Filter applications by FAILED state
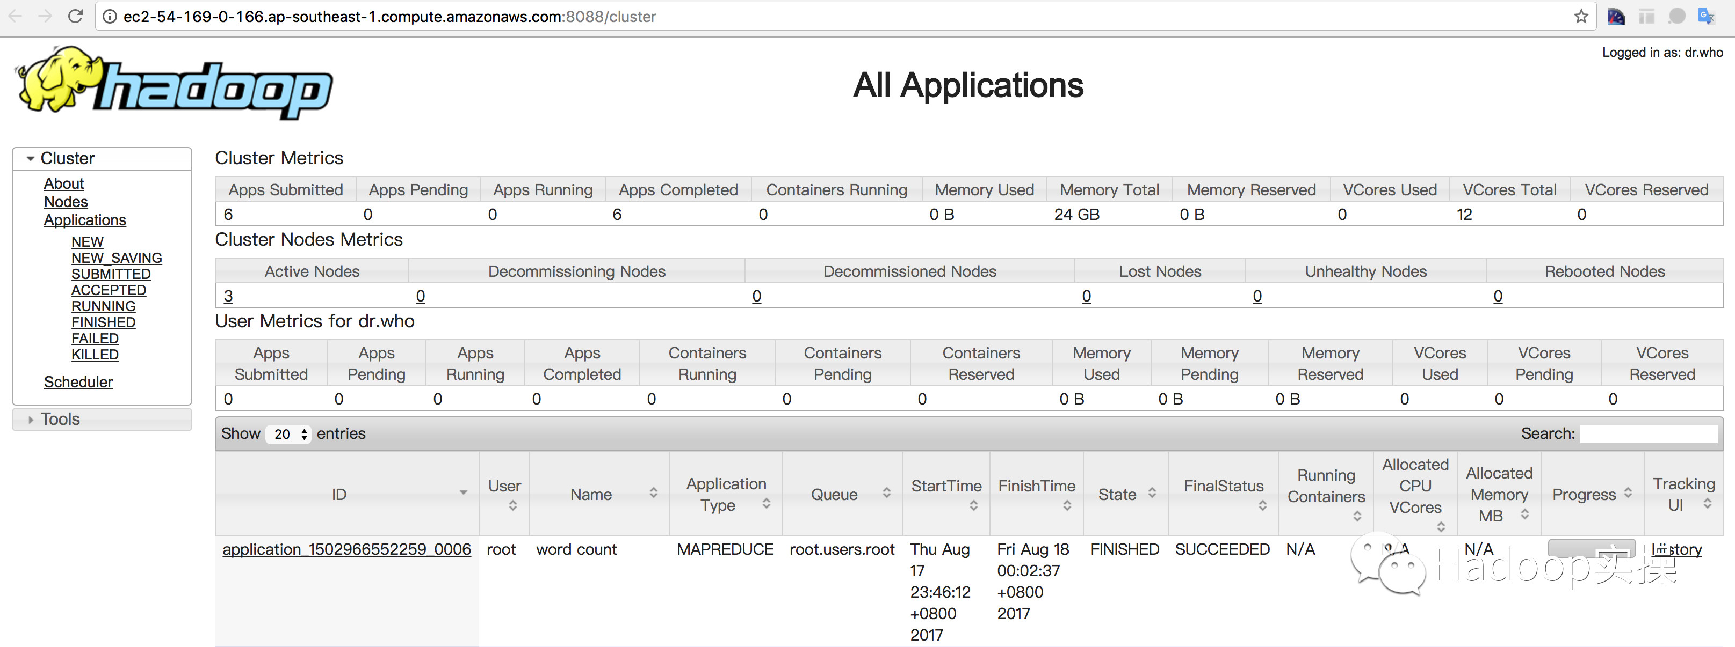 (x=95, y=339)
